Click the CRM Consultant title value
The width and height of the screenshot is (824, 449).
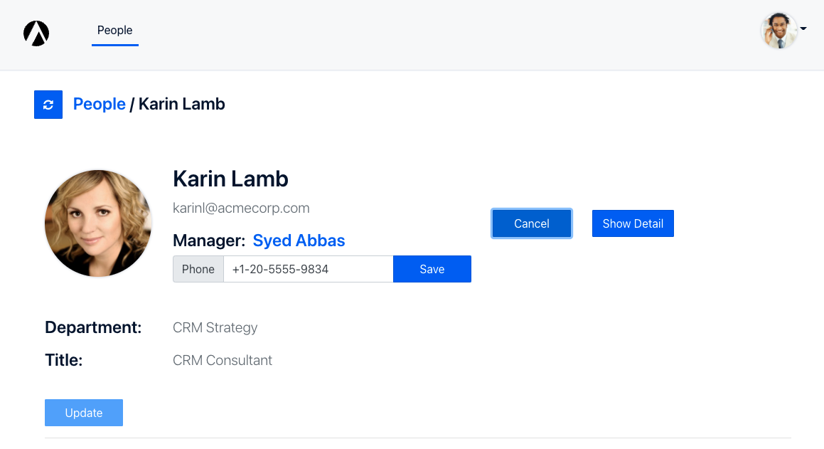point(223,361)
